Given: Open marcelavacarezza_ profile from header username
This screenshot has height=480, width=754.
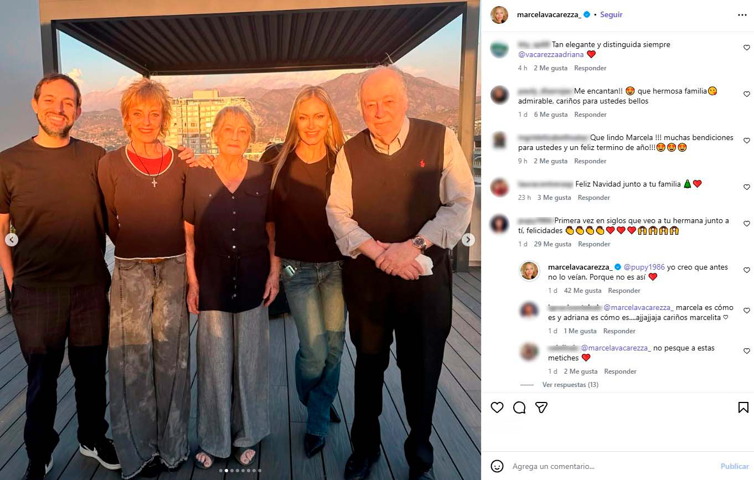Looking at the screenshot, I should [549, 15].
